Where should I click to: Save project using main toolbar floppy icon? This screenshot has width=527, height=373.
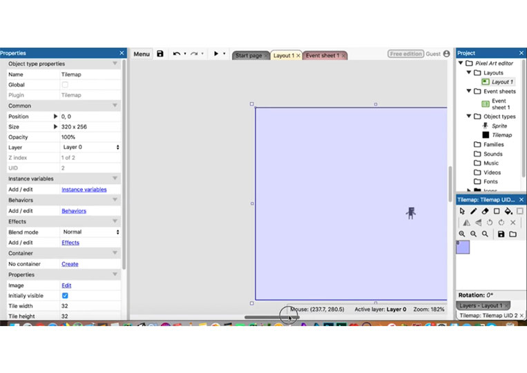160,54
